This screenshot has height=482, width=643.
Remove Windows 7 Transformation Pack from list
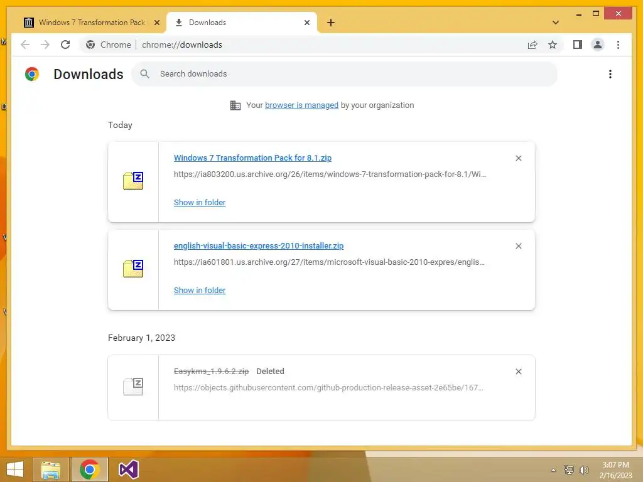point(518,158)
